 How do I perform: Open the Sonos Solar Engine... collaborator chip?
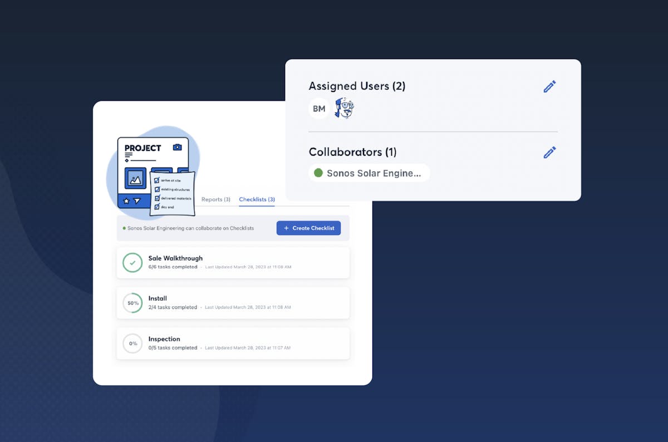click(369, 173)
